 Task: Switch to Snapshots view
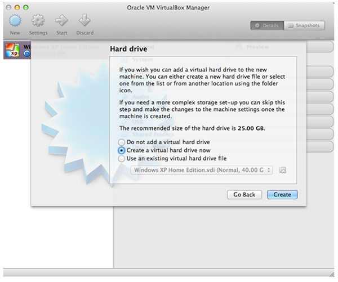click(304, 26)
